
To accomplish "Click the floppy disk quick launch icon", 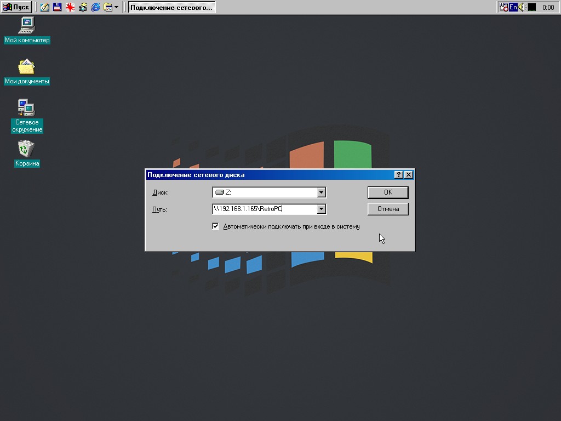I will click(57, 7).
